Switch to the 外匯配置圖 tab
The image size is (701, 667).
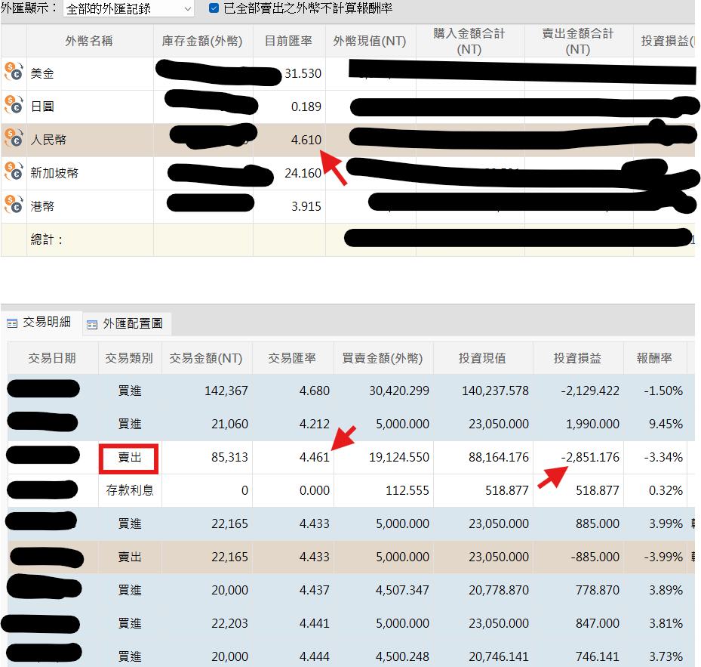coord(127,324)
